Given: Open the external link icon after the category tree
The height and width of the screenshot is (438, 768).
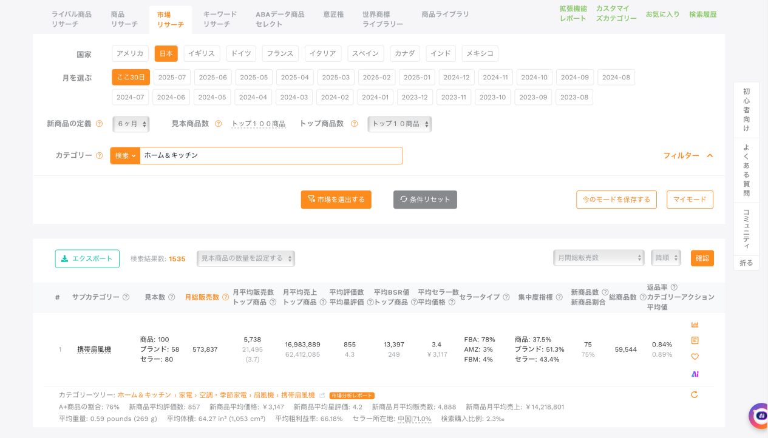Looking at the screenshot, I should (322, 396).
